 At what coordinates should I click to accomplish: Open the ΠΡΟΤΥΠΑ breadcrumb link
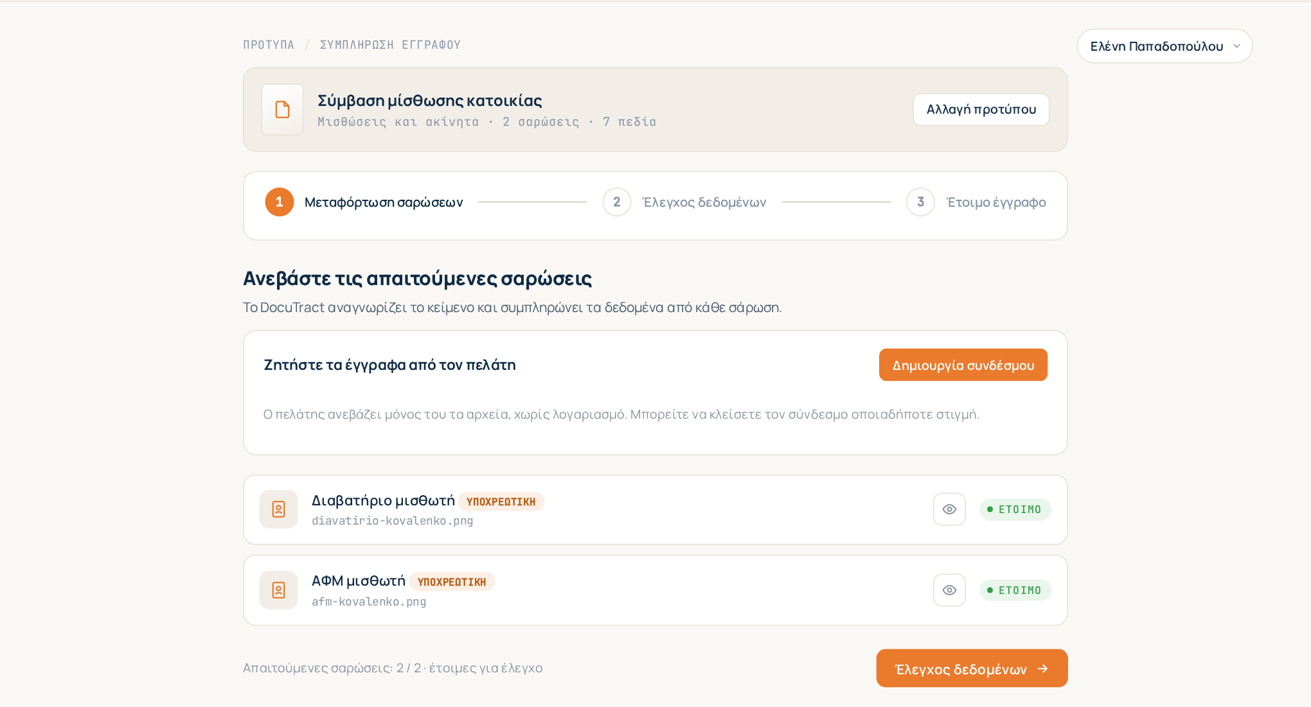pyautogui.click(x=269, y=45)
